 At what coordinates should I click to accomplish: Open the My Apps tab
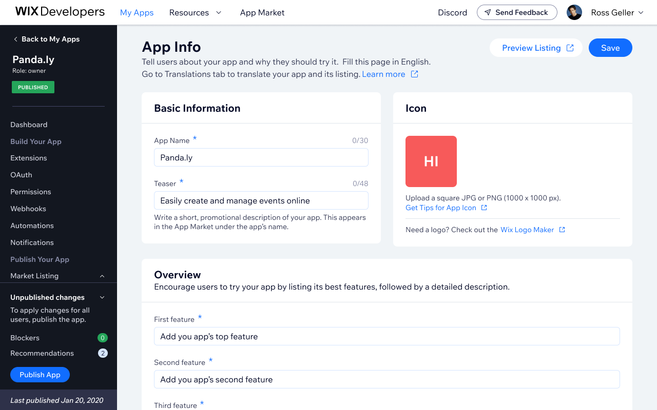point(137,12)
